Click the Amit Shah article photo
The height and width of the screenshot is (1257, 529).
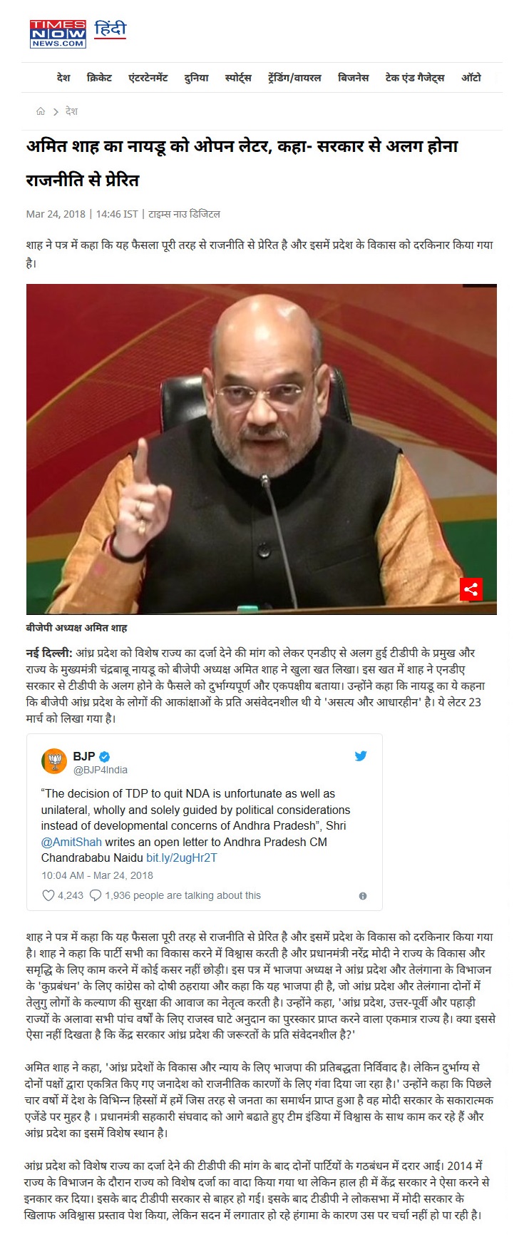(x=262, y=449)
